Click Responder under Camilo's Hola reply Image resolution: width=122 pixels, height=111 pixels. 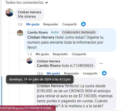[60, 54]
